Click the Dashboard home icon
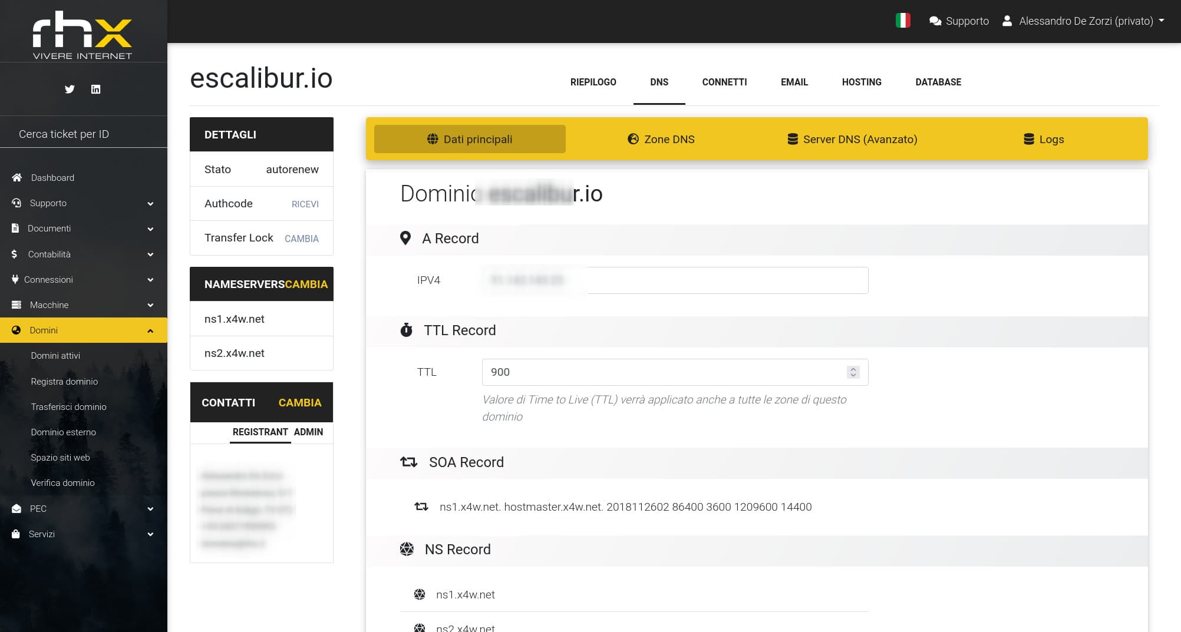The width and height of the screenshot is (1181, 632). [17, 177]
